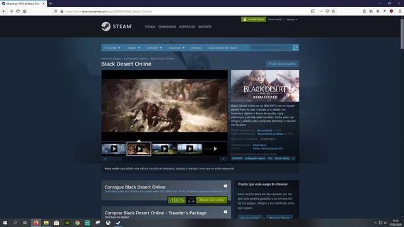Click the MMORPG tag

237,158
